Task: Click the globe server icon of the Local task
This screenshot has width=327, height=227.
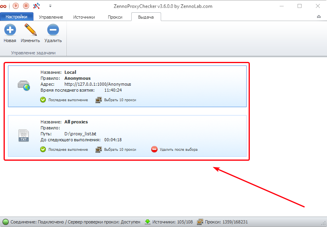Action: [x=24, y=85]
